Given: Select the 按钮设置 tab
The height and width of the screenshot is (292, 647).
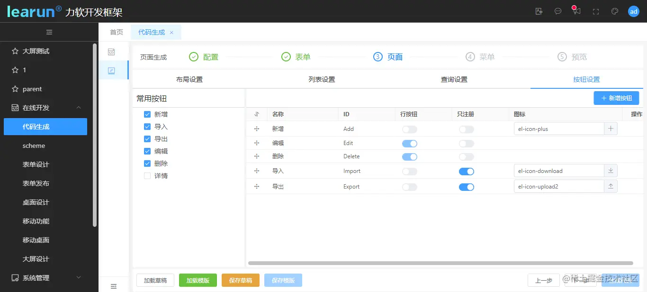Looking at the screenshot, I should coord(586,79).
